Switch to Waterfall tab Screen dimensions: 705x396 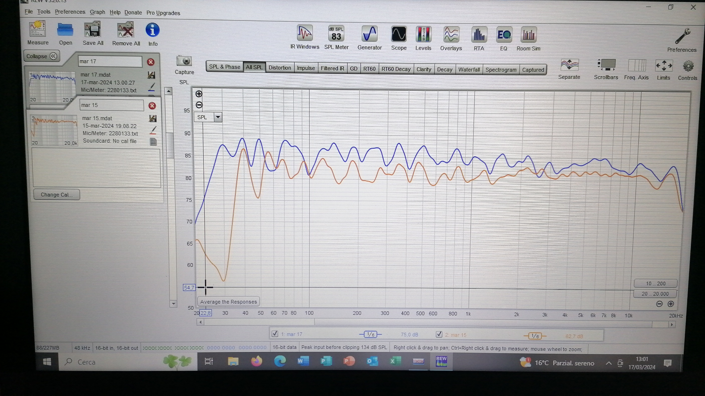pyautogui.click(x=469, y=69)
